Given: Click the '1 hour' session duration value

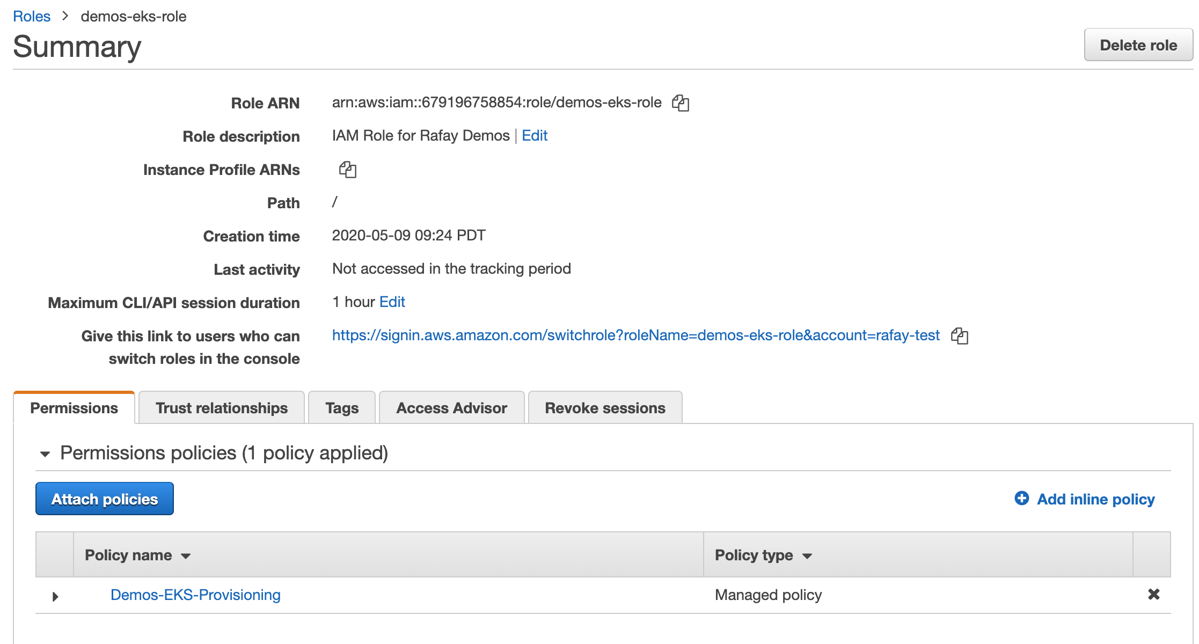Looking at the screenshot, I should 353,302.
